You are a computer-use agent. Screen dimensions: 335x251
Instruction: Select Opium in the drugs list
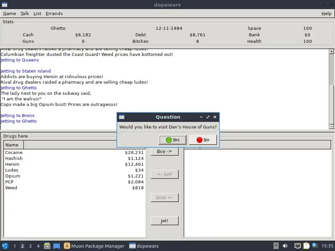[x=74, y=176]
